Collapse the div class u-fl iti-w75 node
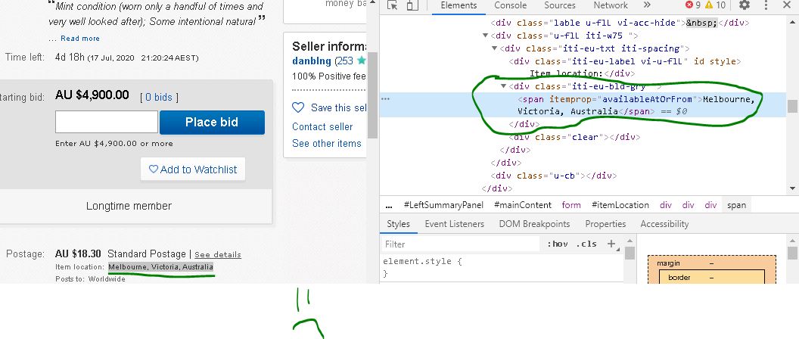The width and height of the screenshot is (799, 339). tap(486, 36)
